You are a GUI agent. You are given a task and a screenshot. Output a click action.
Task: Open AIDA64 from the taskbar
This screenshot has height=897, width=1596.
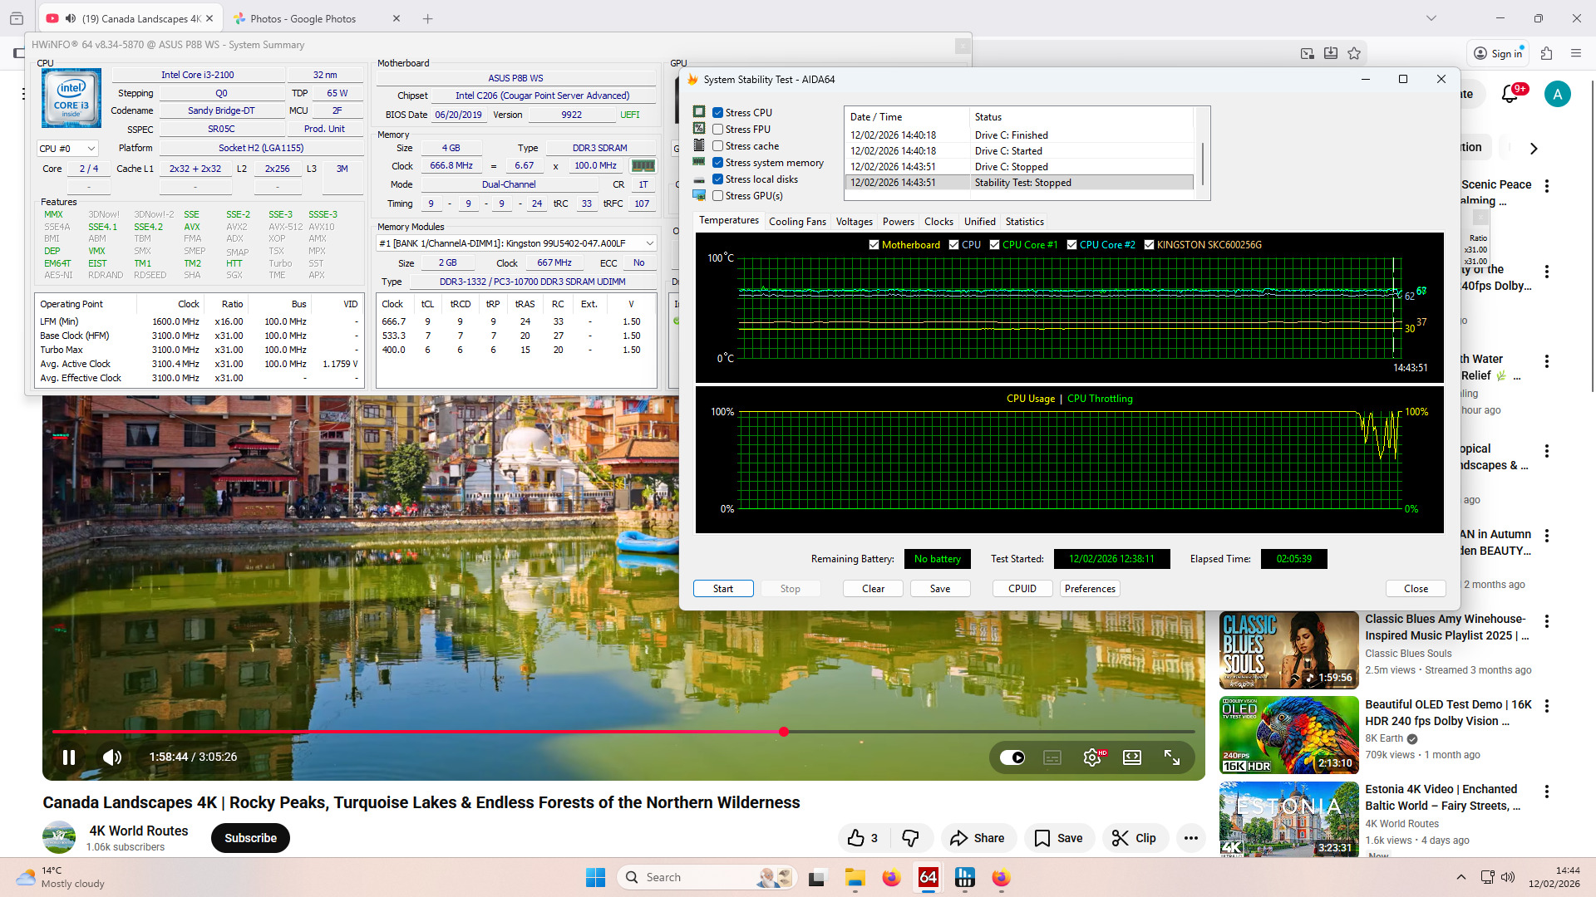928,877
